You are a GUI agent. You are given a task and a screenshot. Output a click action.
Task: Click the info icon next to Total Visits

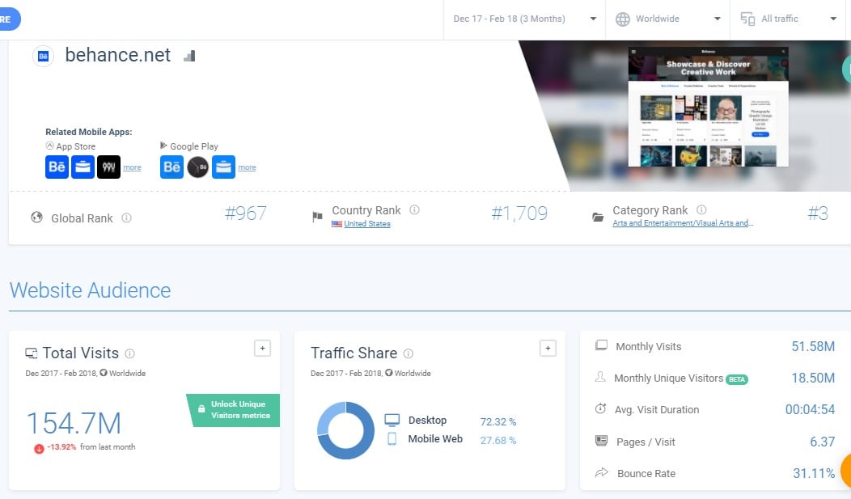(x=130, y=353)
